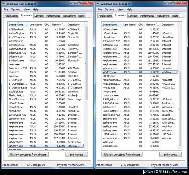Switch to Applications tab in left window
Screen dimensions: 189x175
click(11, 16)
